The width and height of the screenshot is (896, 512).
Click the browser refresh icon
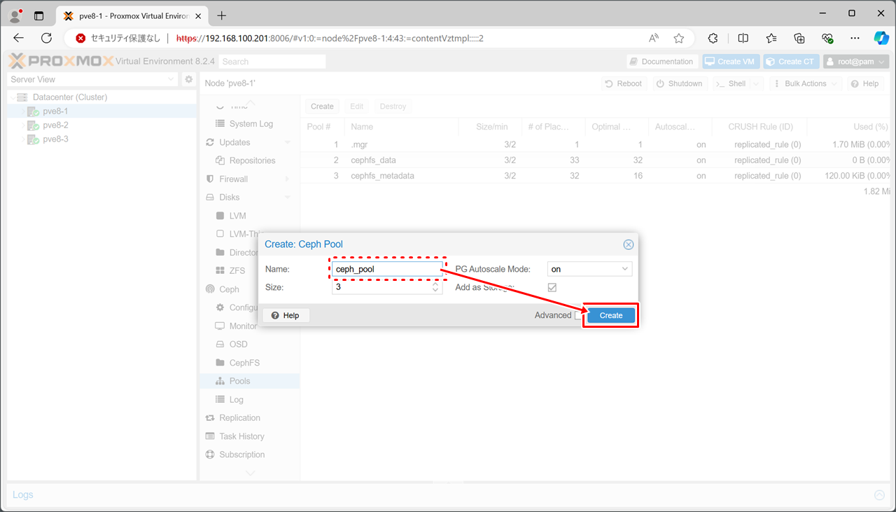tap(47, 39)
